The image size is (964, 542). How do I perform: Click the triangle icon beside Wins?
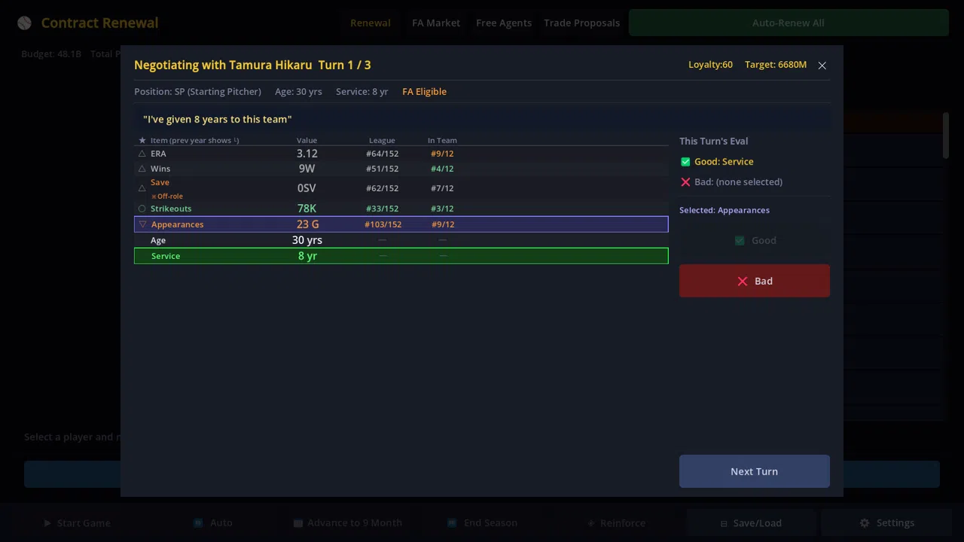[142, 169]
